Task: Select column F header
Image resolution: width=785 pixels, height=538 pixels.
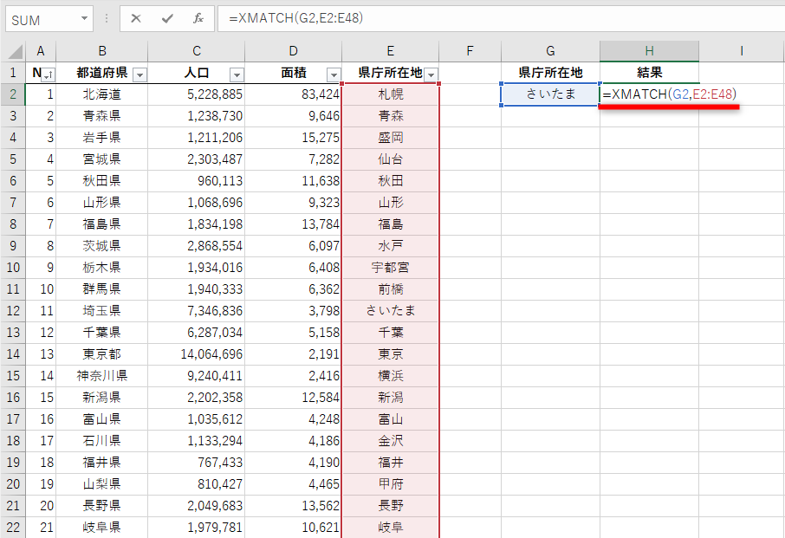Action: click(x=470, y=51)
